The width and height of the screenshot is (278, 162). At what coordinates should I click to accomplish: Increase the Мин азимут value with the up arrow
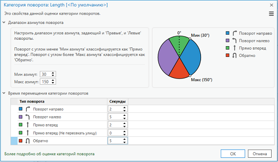click(53, 73)
